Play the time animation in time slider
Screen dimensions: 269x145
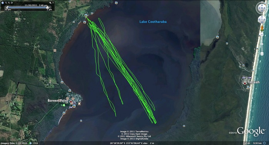tap(3, 3)
